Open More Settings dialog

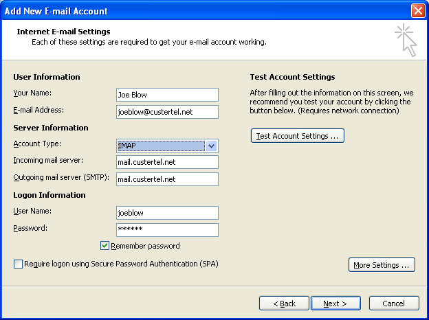382,265
